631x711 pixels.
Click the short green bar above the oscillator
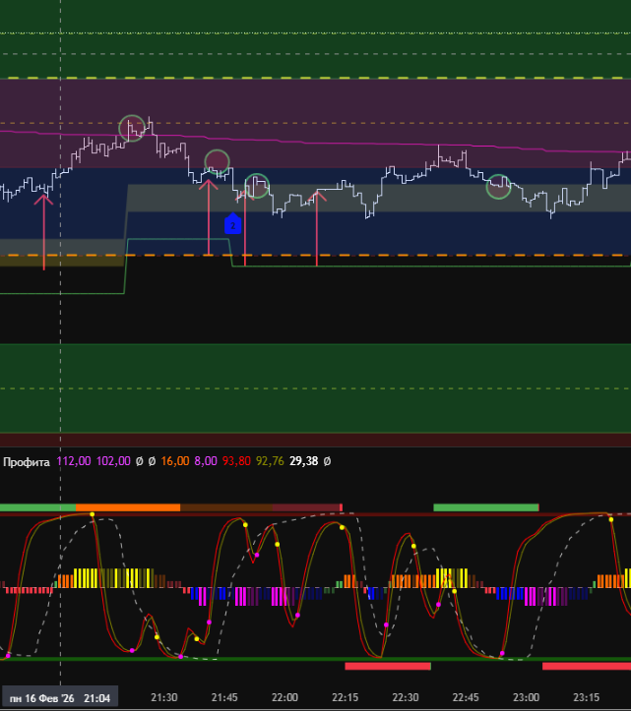485,507
